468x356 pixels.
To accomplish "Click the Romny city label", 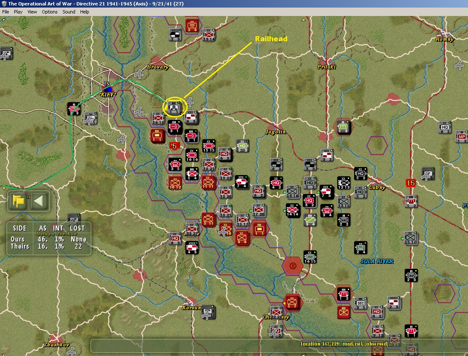I will 444,39.
